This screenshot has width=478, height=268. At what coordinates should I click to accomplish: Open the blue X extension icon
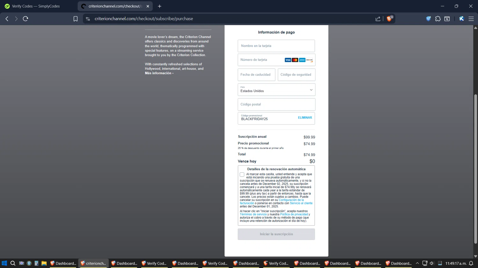tap(461, 19)
